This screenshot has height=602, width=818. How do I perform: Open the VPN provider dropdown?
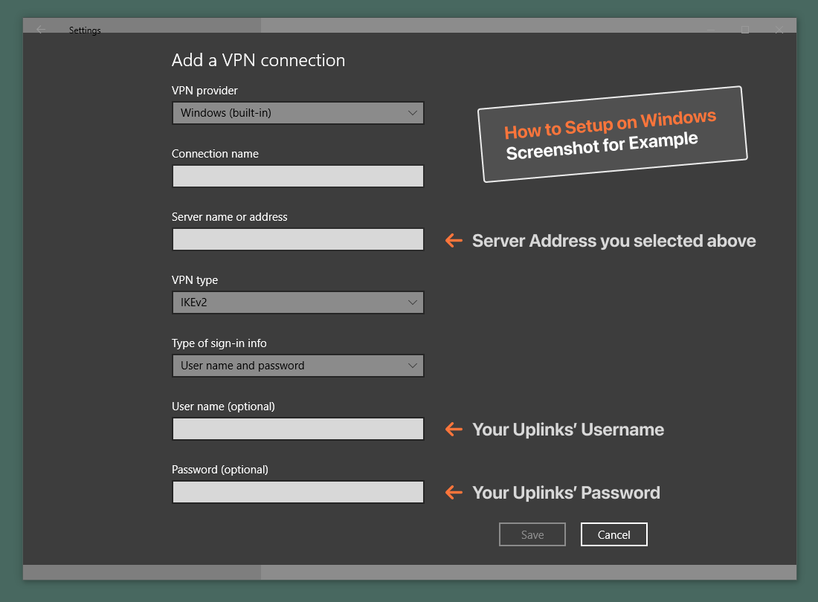pyautogui.click(x=297, y=113)
